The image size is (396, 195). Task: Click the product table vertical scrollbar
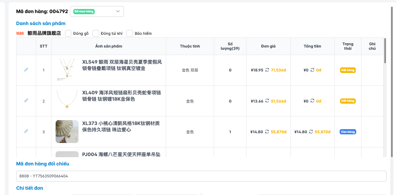[x=384, y=51]
